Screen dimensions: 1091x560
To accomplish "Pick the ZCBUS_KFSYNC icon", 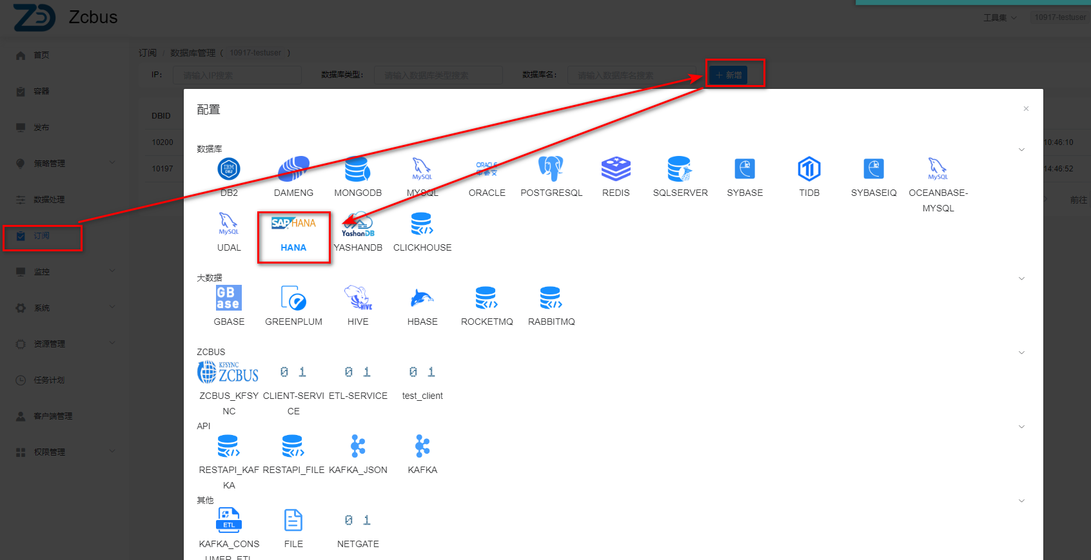I will (228, 372).
